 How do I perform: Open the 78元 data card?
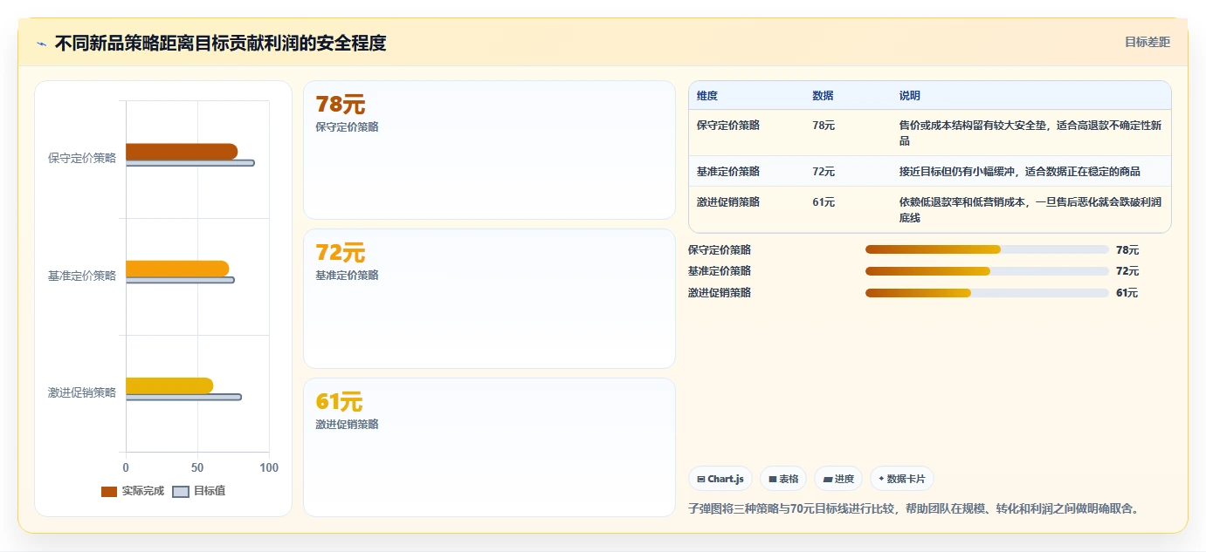[489, 150]
